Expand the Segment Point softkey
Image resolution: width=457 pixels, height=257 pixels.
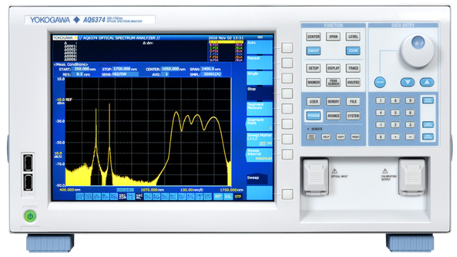(260, 124)
